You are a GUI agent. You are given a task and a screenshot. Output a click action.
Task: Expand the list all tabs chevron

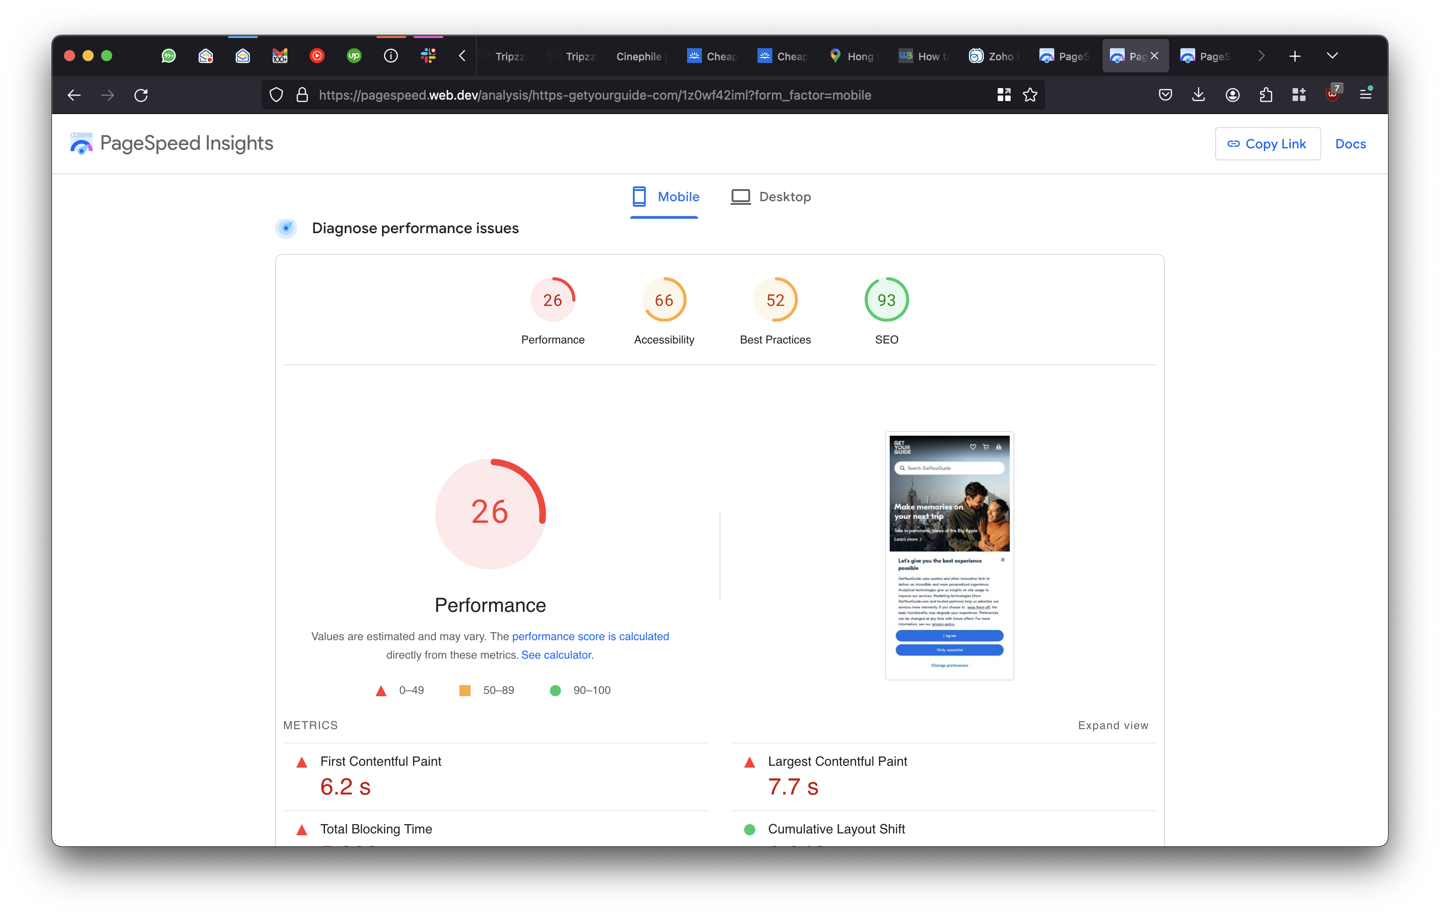pos(1332,56)
